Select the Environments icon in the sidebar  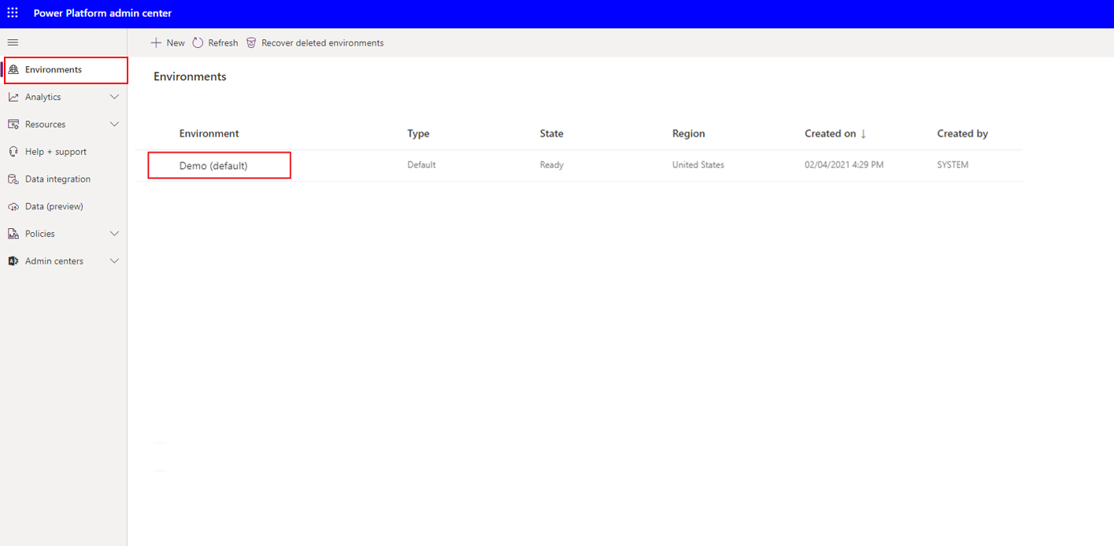click(13, 69)
